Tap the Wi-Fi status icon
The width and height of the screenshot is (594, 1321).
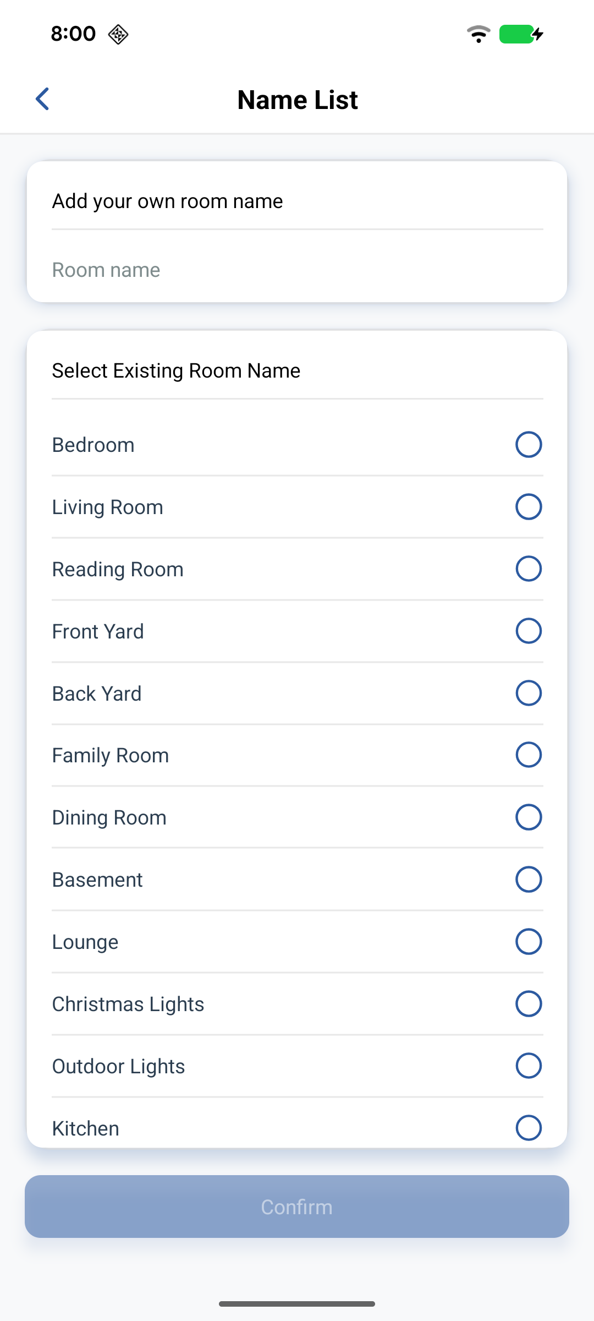[479, 34]
